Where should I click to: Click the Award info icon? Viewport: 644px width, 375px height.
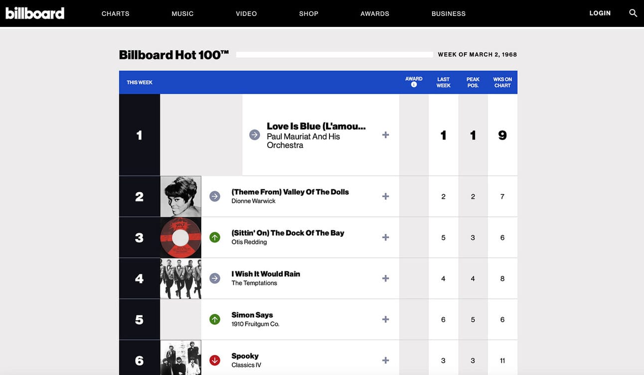(x=414, y=85)
